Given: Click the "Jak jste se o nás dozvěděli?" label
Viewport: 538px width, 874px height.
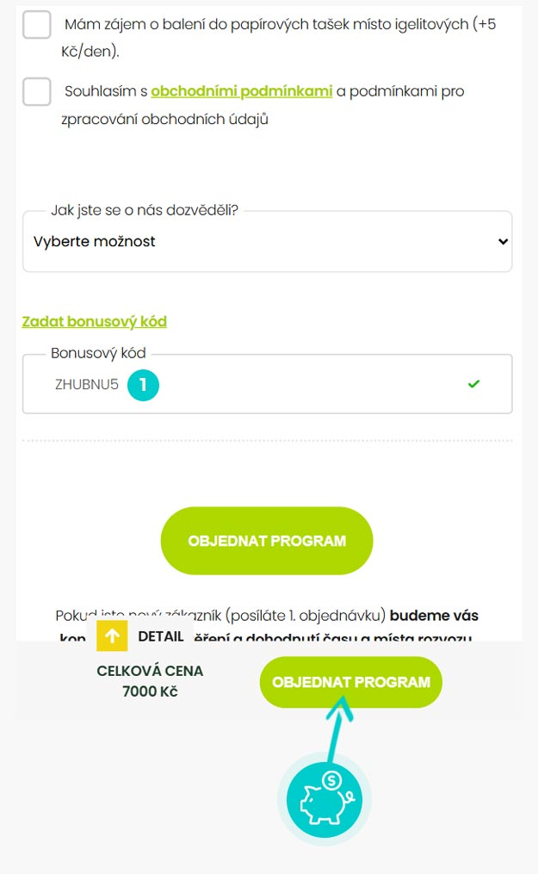Looking at the screenshot, I should click(x=145, y=210).
